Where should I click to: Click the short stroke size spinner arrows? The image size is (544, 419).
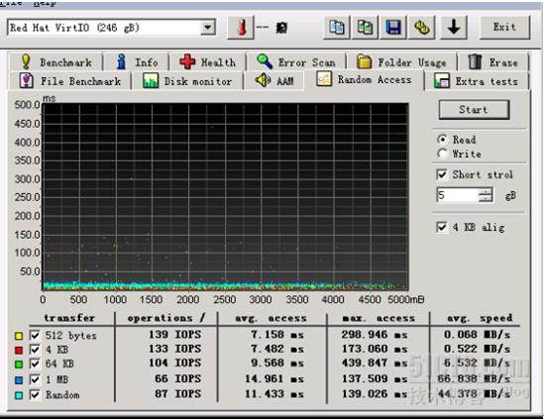[x=486, y=195]
